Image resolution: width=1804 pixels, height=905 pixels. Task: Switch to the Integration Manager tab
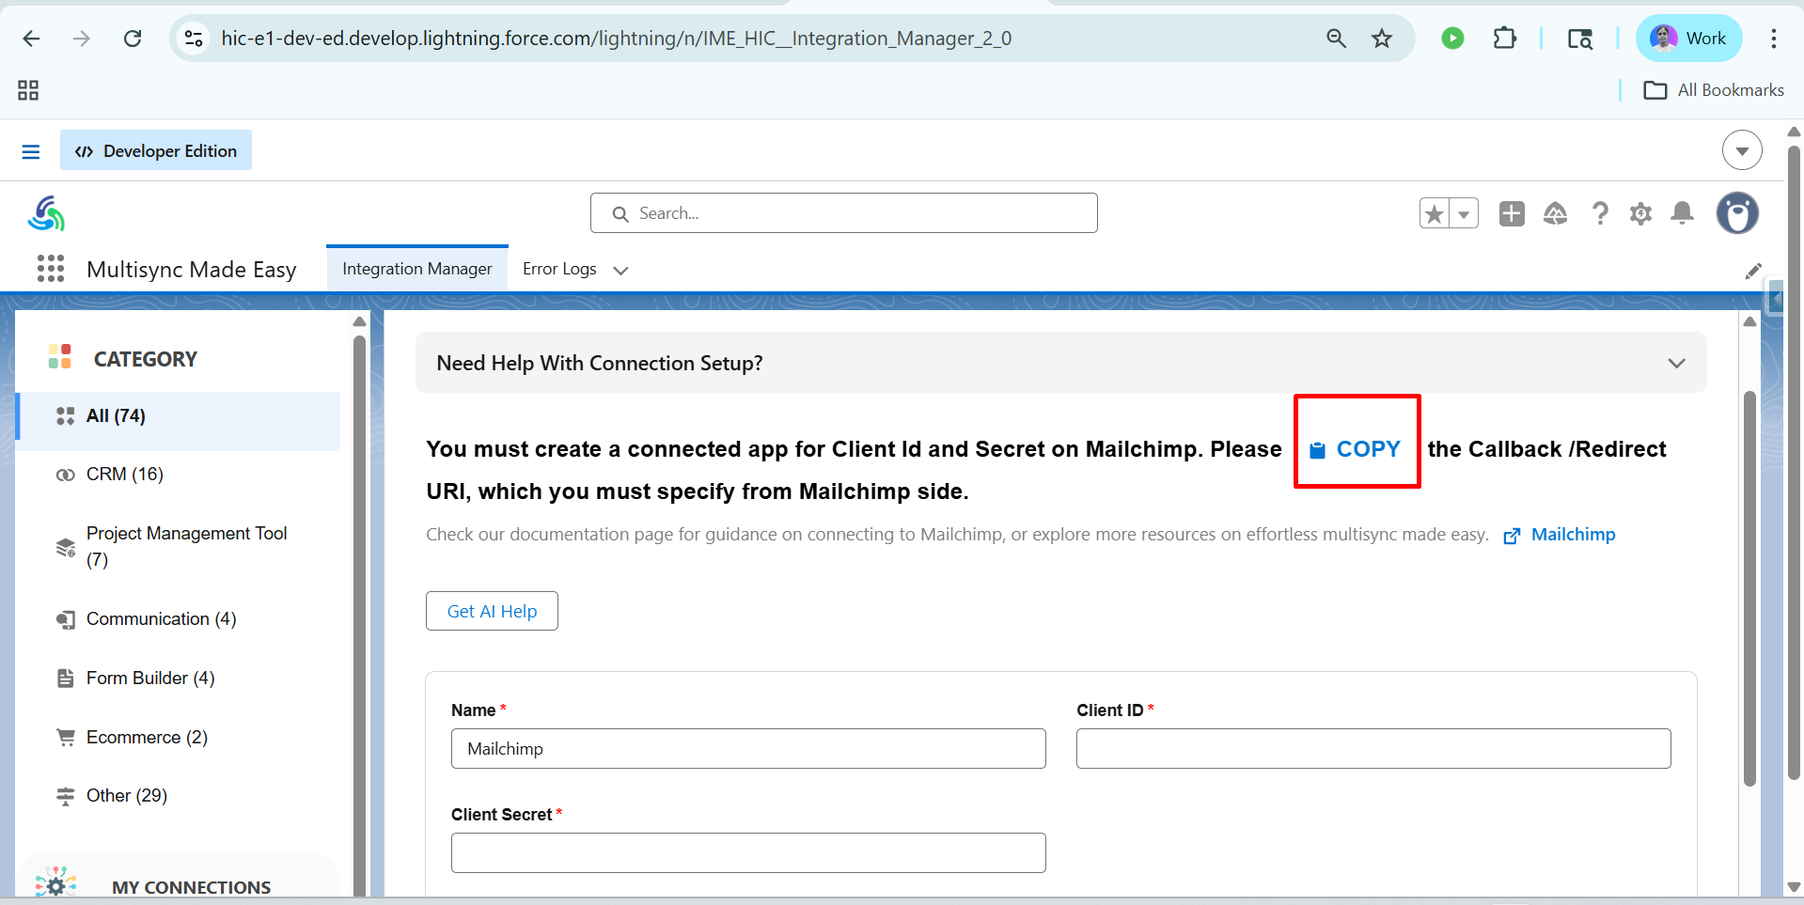coord(417,269)
